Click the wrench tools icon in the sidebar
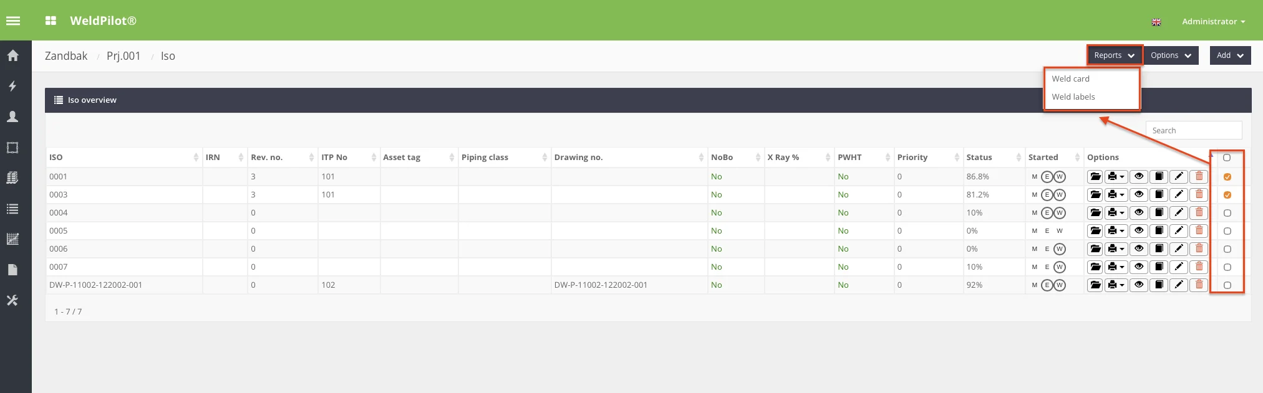Image resolution: width=1263 pixels, height=393 pixels. [12, 300]
